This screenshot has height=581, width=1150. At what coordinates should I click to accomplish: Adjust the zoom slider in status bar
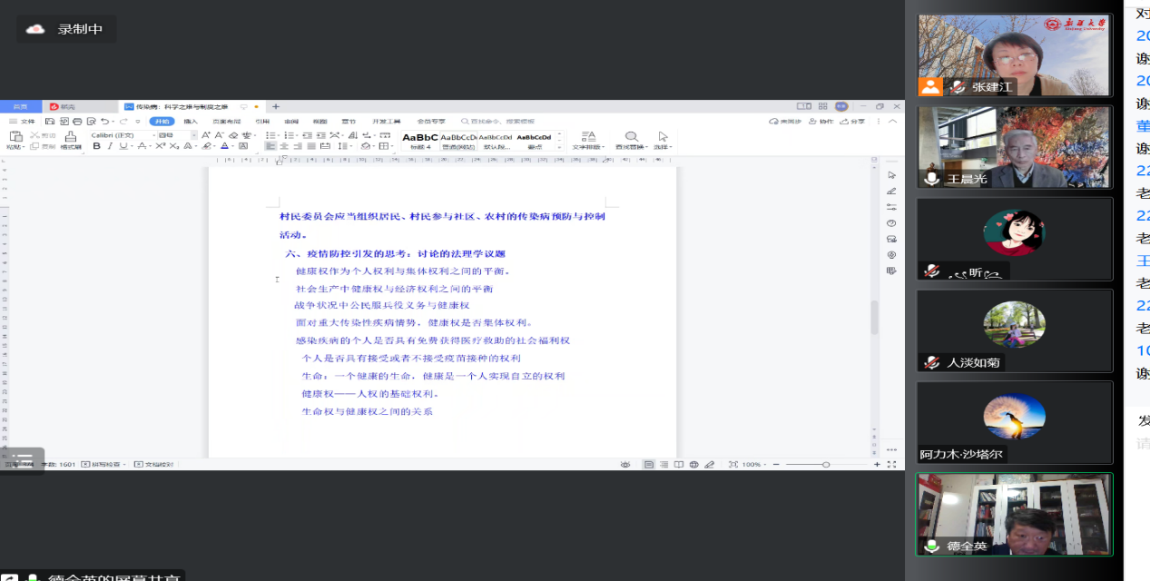(825, 464)
